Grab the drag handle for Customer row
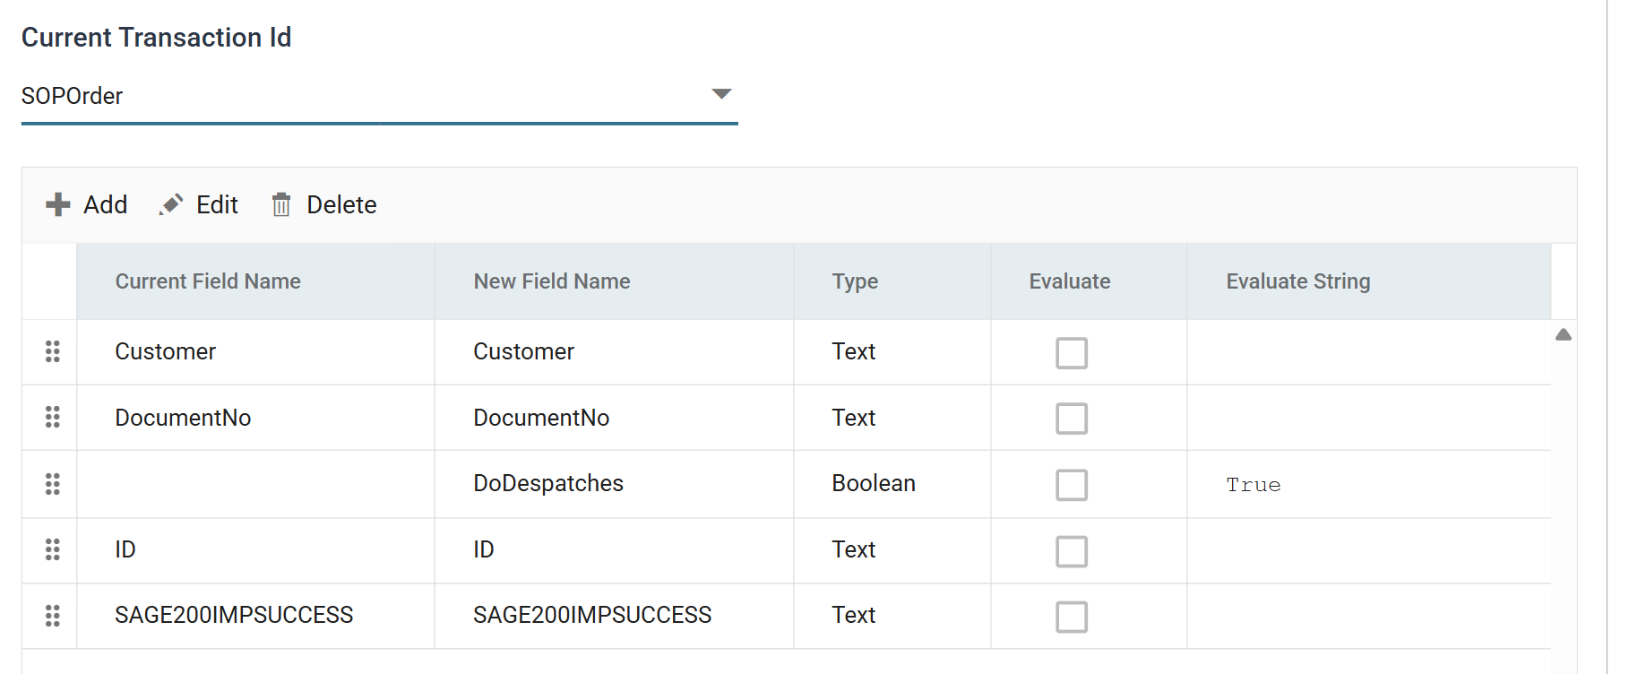This screenshot has width=1629, height=674. pos(53,351)
